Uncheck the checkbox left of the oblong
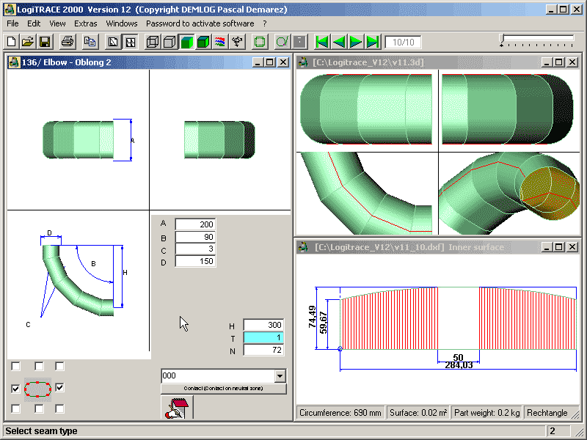Screen dimensions: 587x440 (15, 389)
